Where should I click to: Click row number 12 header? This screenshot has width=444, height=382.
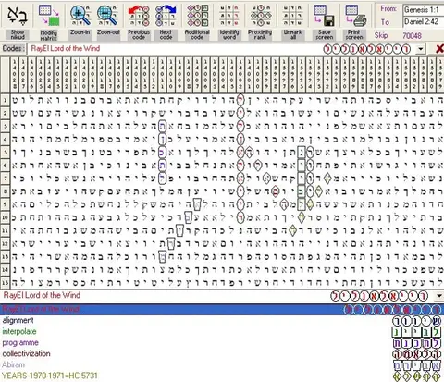click(x=5, y=243)
